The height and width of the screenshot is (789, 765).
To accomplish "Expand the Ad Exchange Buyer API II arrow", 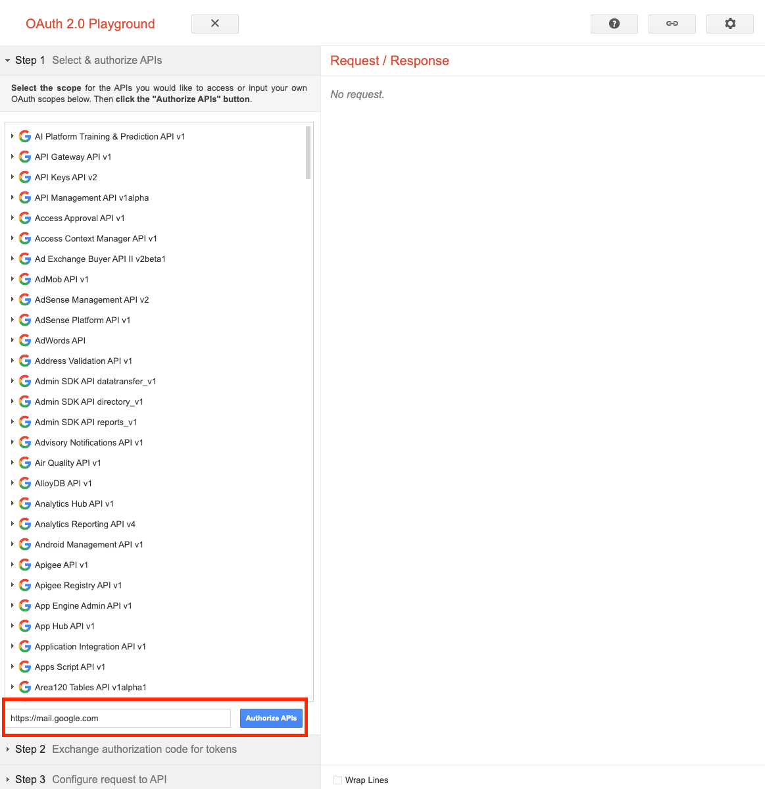I will click(12, 259).
